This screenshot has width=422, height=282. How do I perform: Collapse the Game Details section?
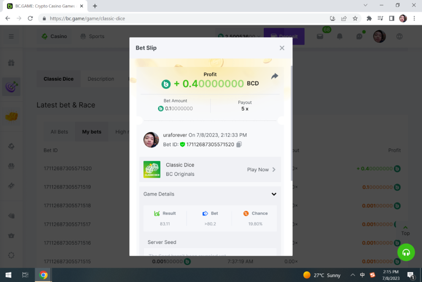[x=274, y=194]
